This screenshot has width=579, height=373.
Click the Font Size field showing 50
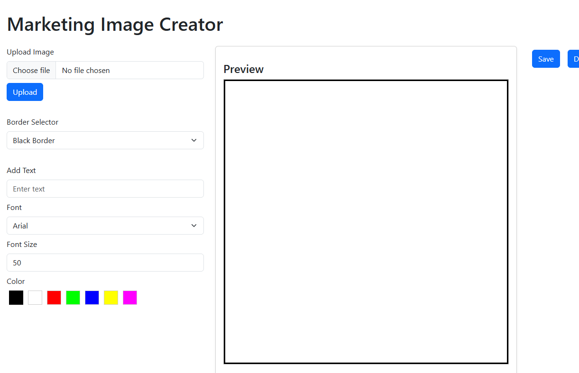[x=105, y=263]
